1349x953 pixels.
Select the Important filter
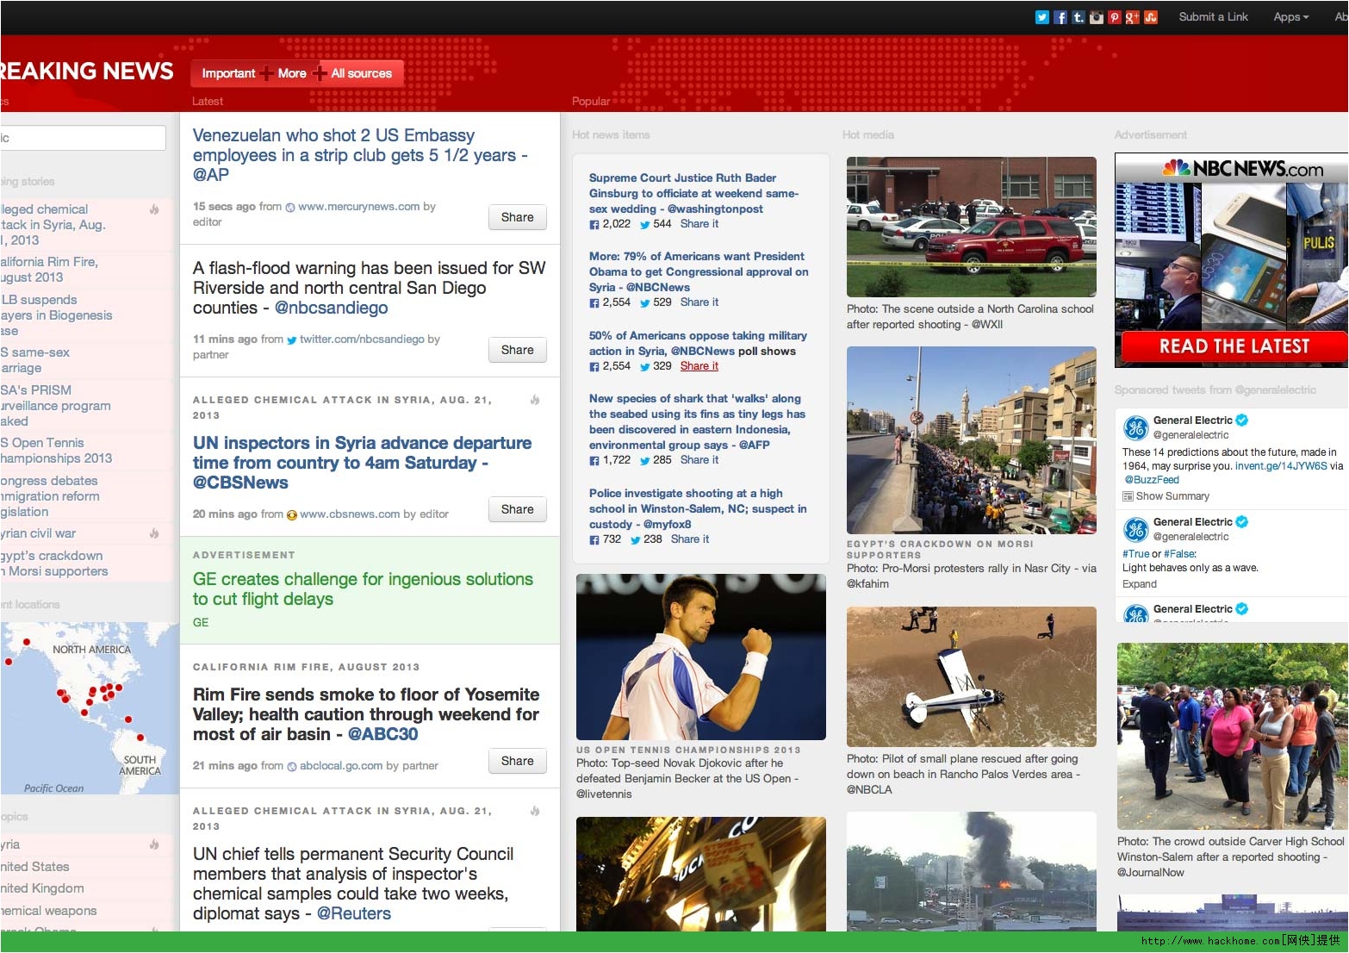click(x=228, y=73)
